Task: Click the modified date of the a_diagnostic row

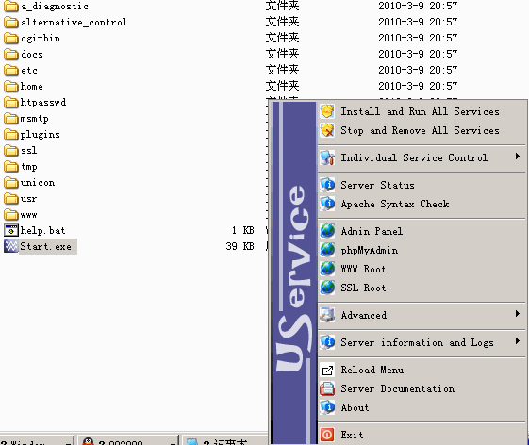Action: click(418, 6)
